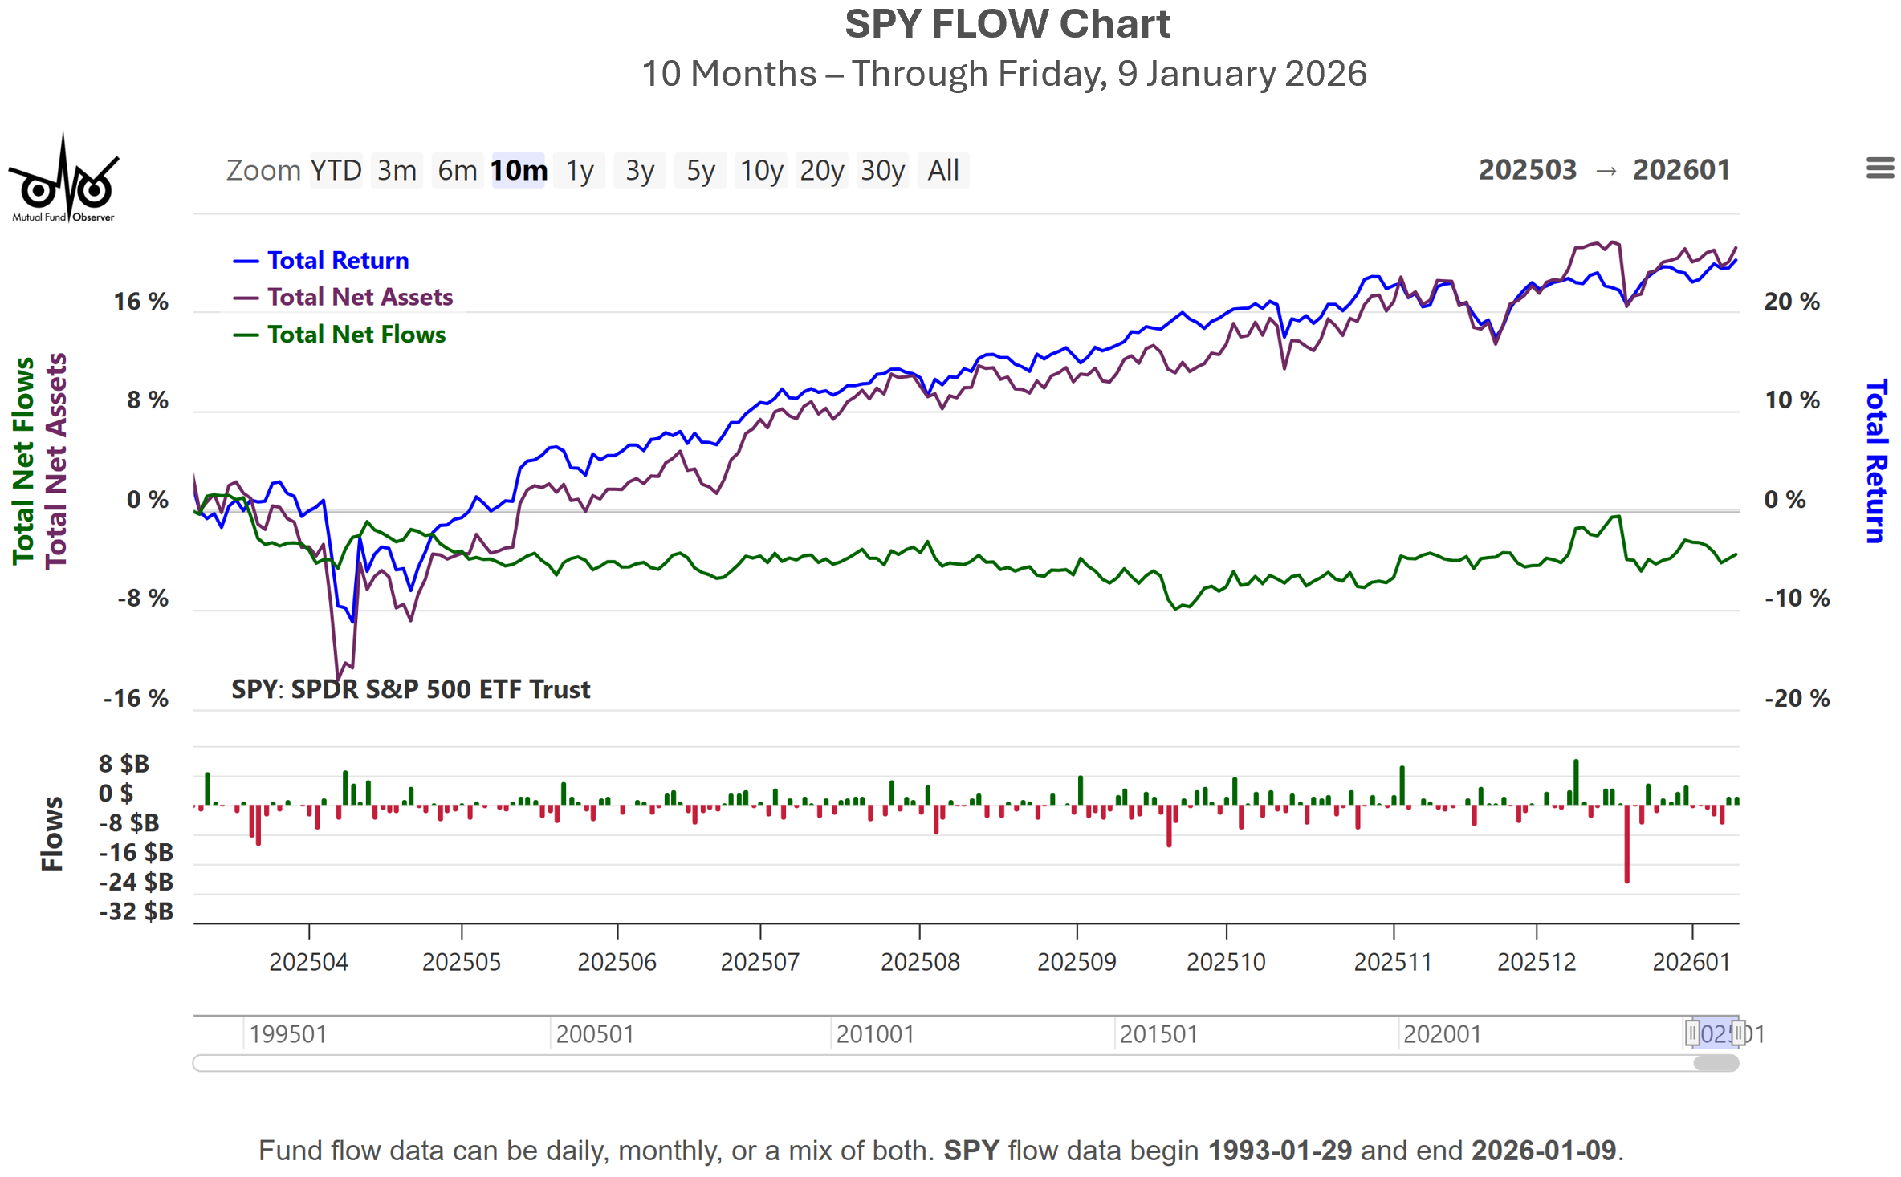
Task: Switch zoom to 1y
Action: 580,170
